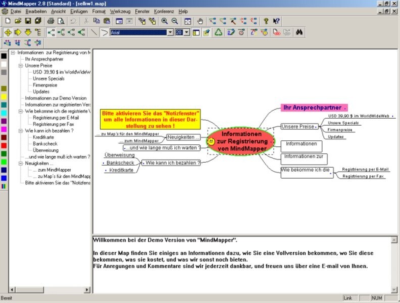Select Firmenpreise in the outline tree
Viewport: 400px width, 303px height.
coord(45,85)
